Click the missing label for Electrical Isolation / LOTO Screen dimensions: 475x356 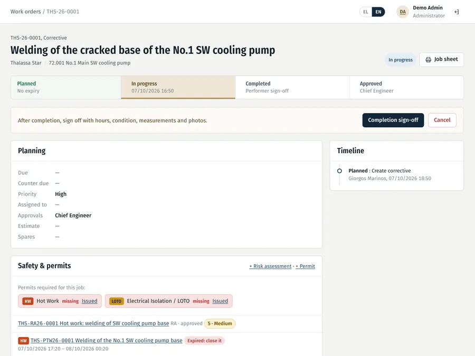click(201, 301)
